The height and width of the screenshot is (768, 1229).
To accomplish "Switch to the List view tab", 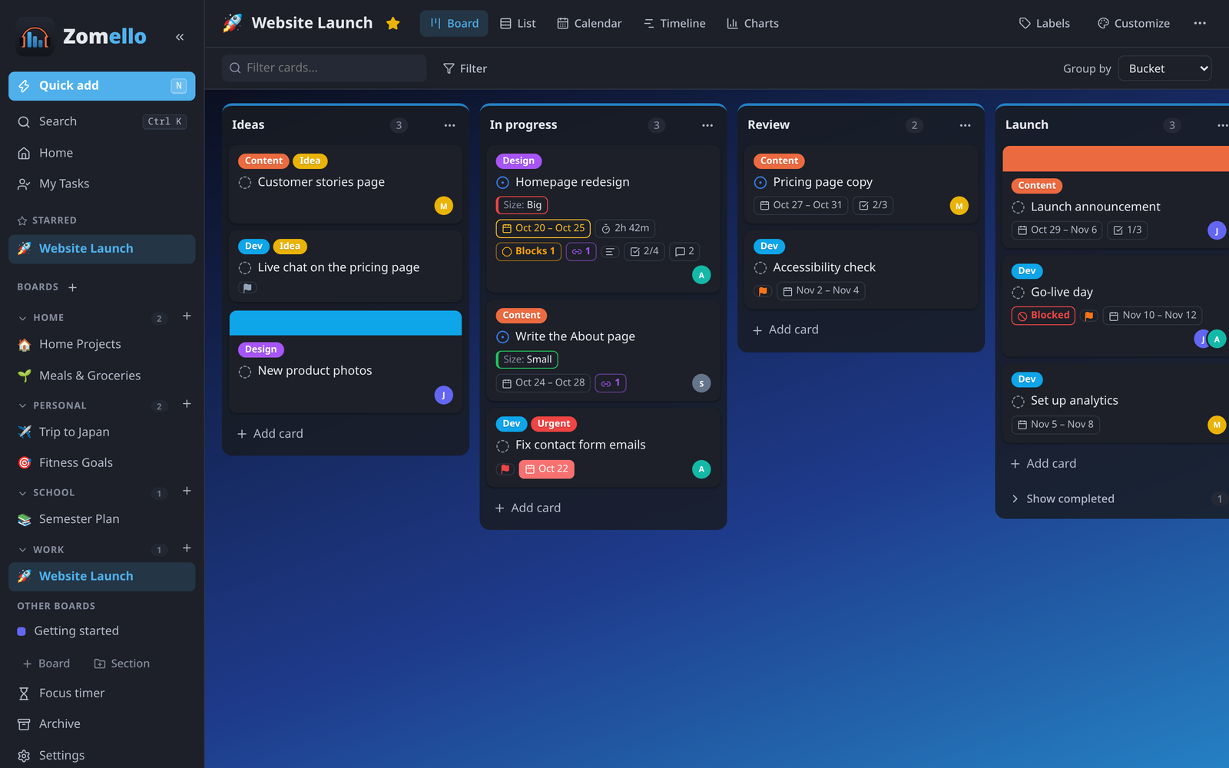I will tap(518, 23).
